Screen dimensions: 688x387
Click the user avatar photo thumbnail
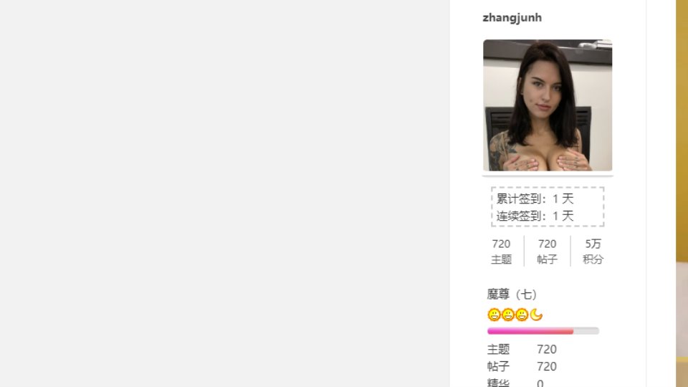[x=548, y=105]
